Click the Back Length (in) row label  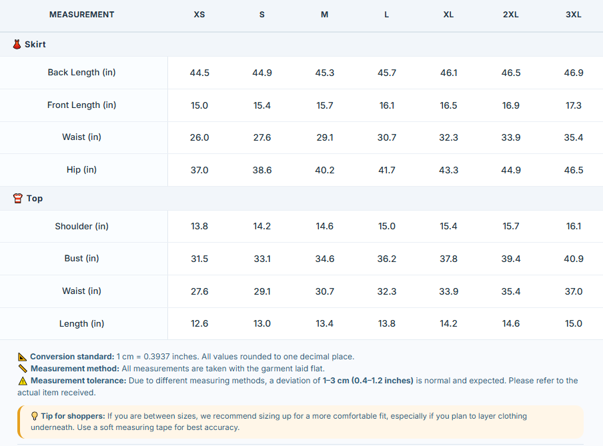click(81, 73)
